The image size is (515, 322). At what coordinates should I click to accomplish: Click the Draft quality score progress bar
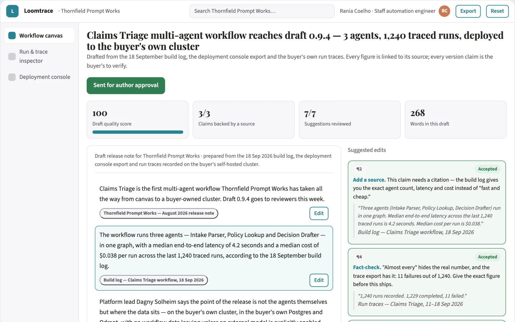tap(138, 132)
